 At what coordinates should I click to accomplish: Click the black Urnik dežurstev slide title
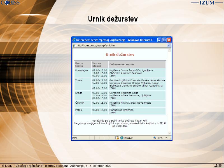(x=113, y=19)
